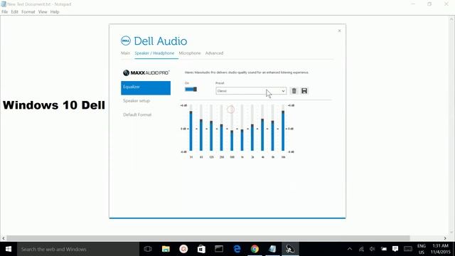Screen dimensions: 455x256
Task: Open Notepad's Format menu
Action: 28,12
